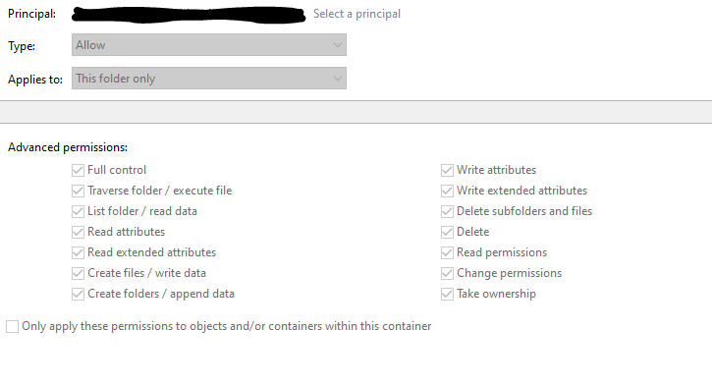Toggle the Read attributes checkbox
The width and height of the screenshot is (712, 385).
click(78, 232)
